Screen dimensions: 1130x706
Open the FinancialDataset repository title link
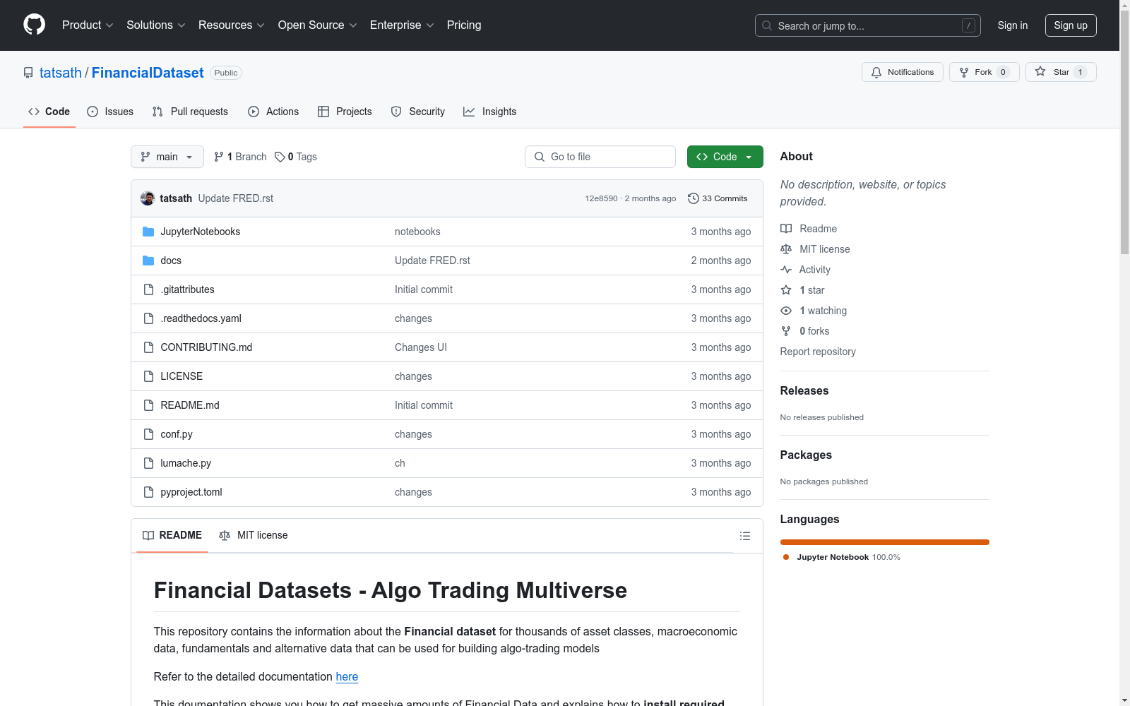(148, 73)
